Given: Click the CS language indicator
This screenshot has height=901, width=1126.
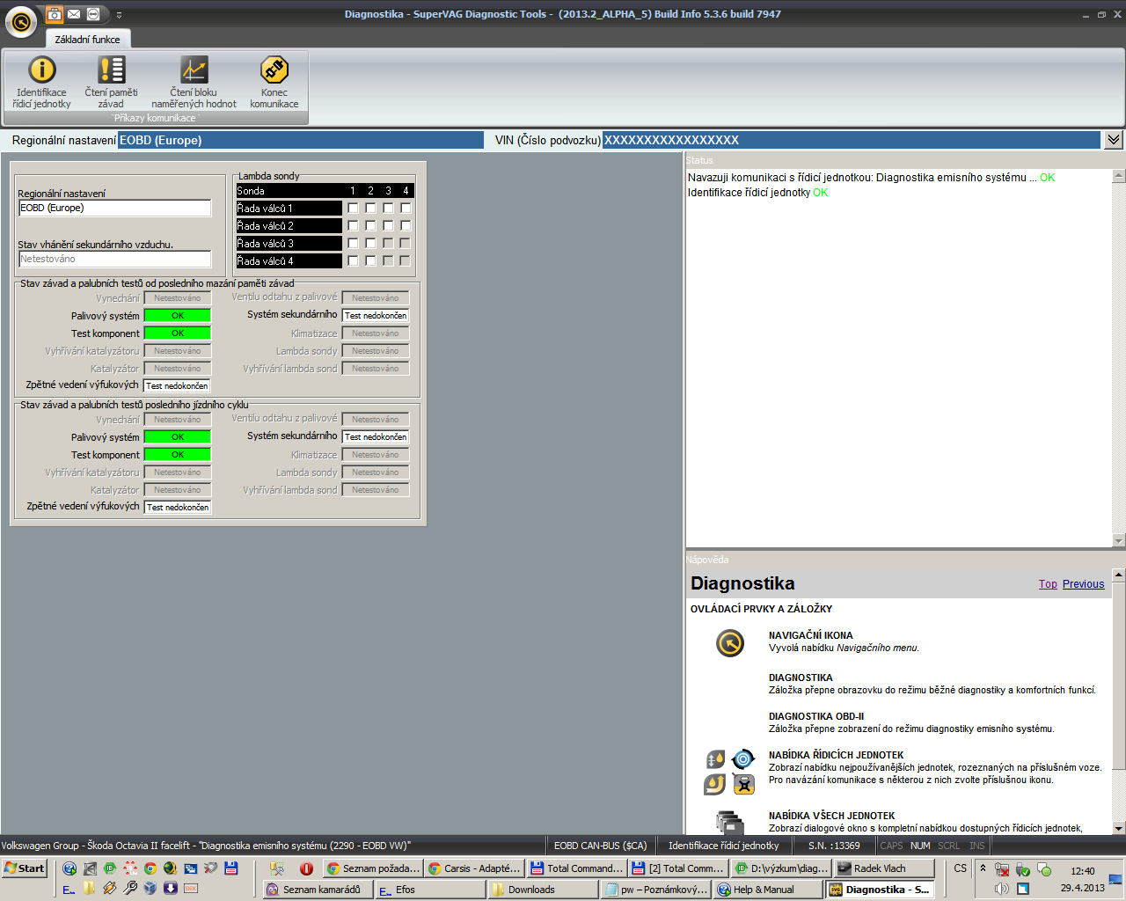Looking at the screenshot, I should tap(961, 868).
